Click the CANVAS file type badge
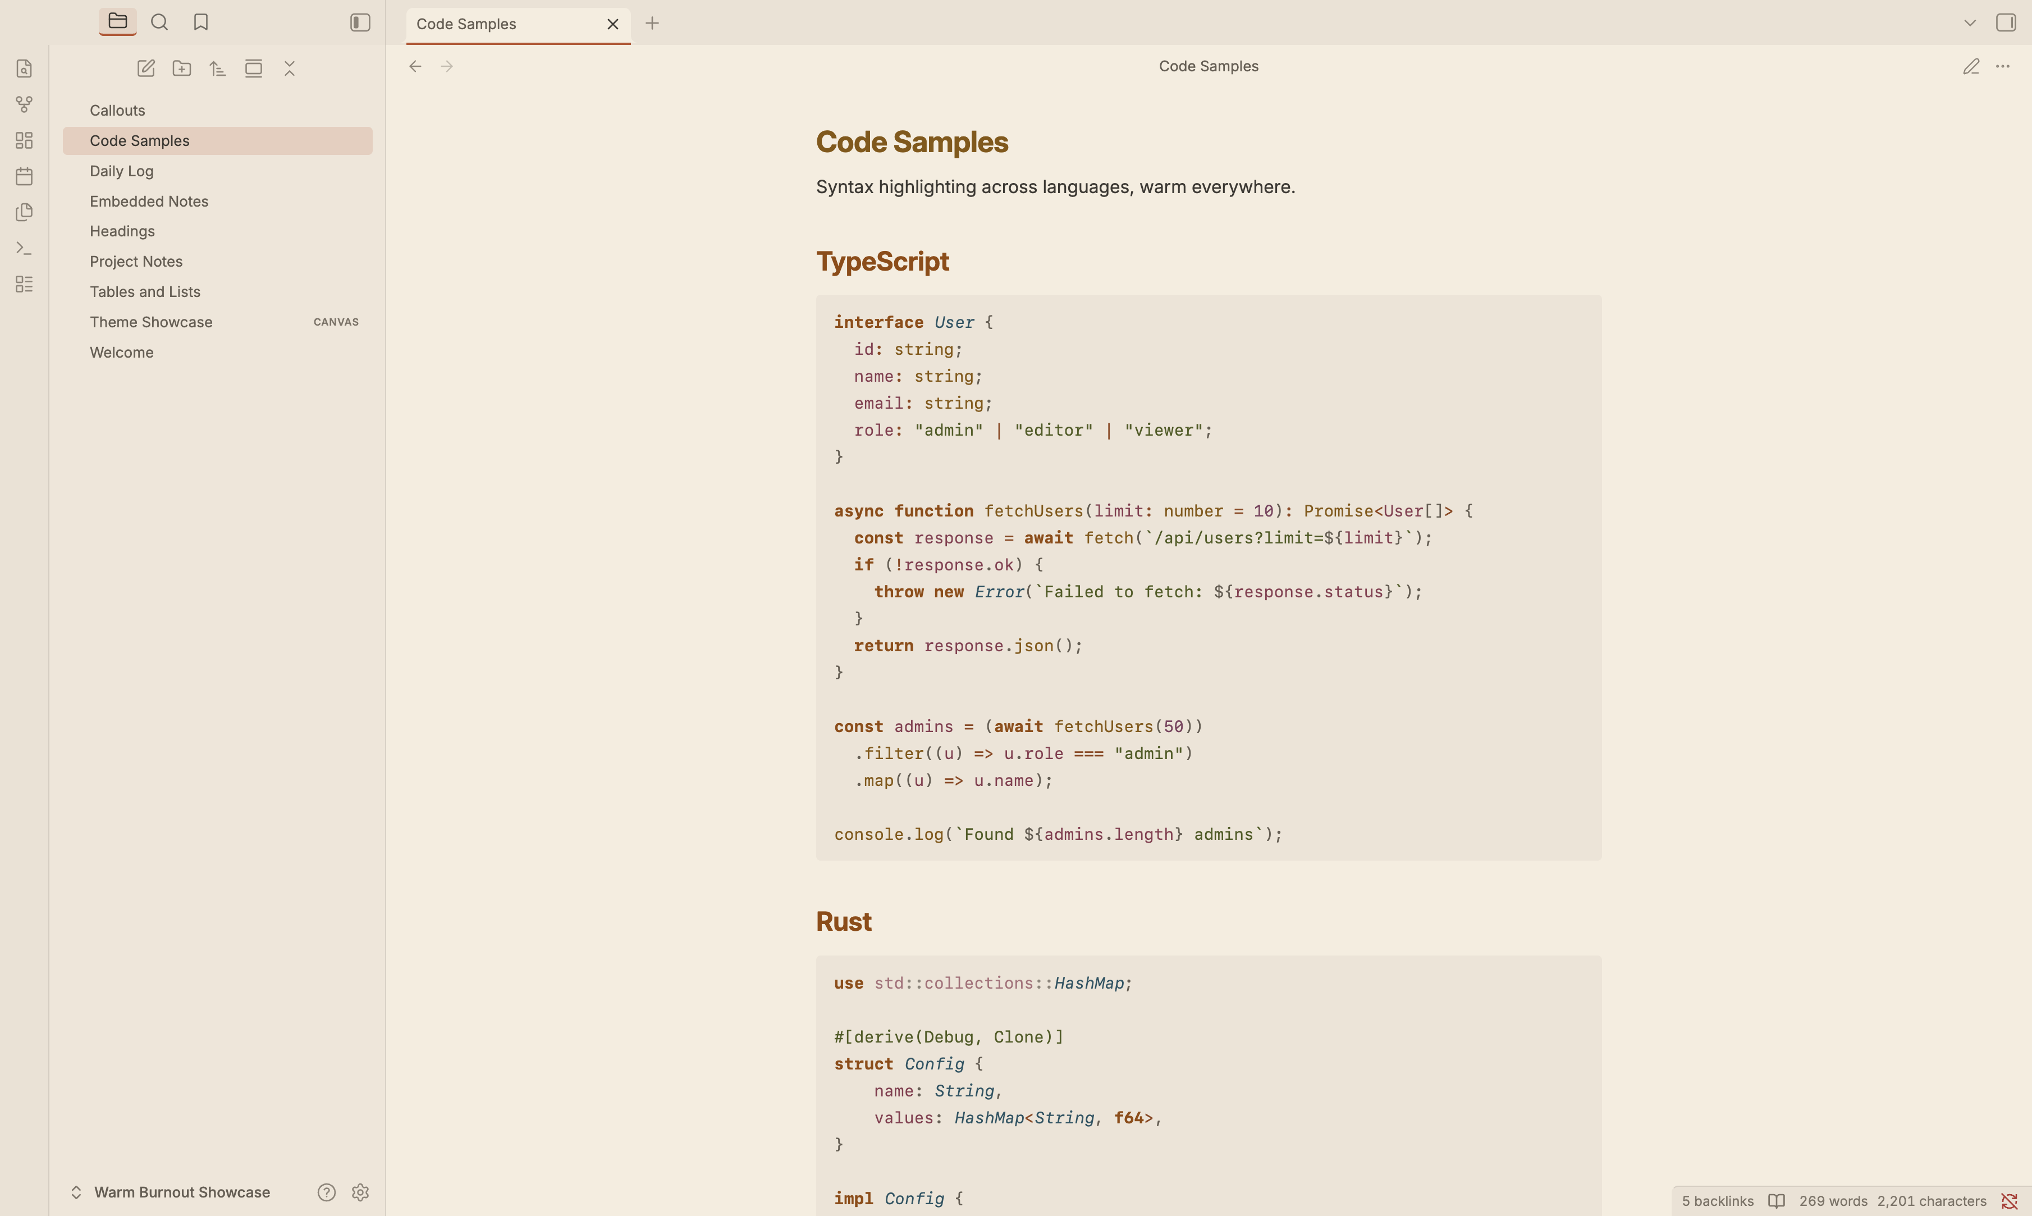2032x1216 pixels. pos(336,322)
